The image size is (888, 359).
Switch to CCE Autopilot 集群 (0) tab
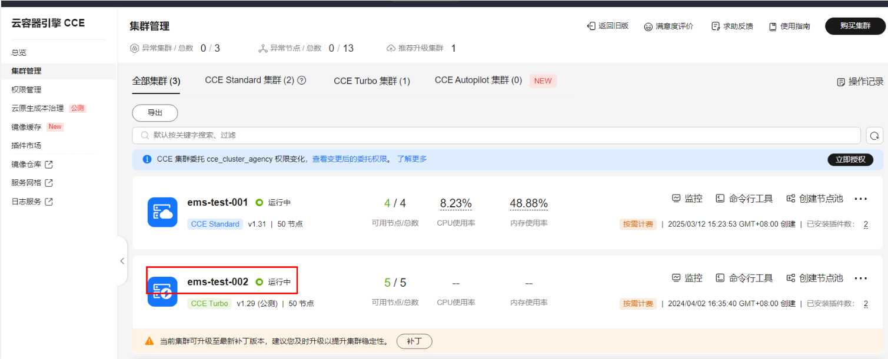tap(478, 80)
